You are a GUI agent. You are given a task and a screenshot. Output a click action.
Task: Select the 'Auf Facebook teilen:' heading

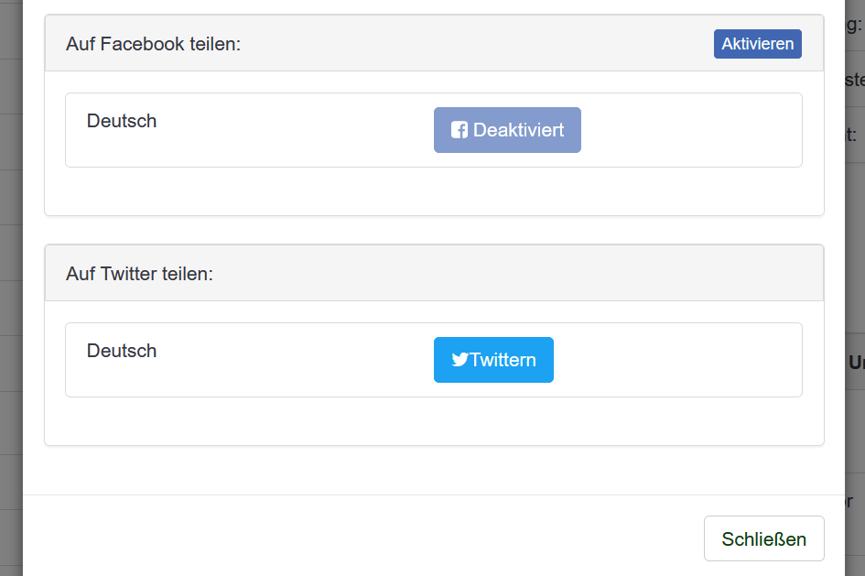[x=154, y=44]
